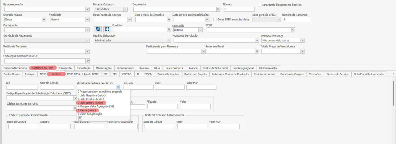This screenshot has height=144, width=396.
Task: Expand the Endereço Rural dropdown
Action: pyautogui.click(x=257, y=51)
